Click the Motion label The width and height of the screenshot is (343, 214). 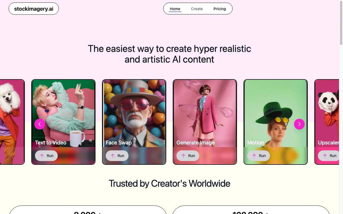[x=256, y=143]
